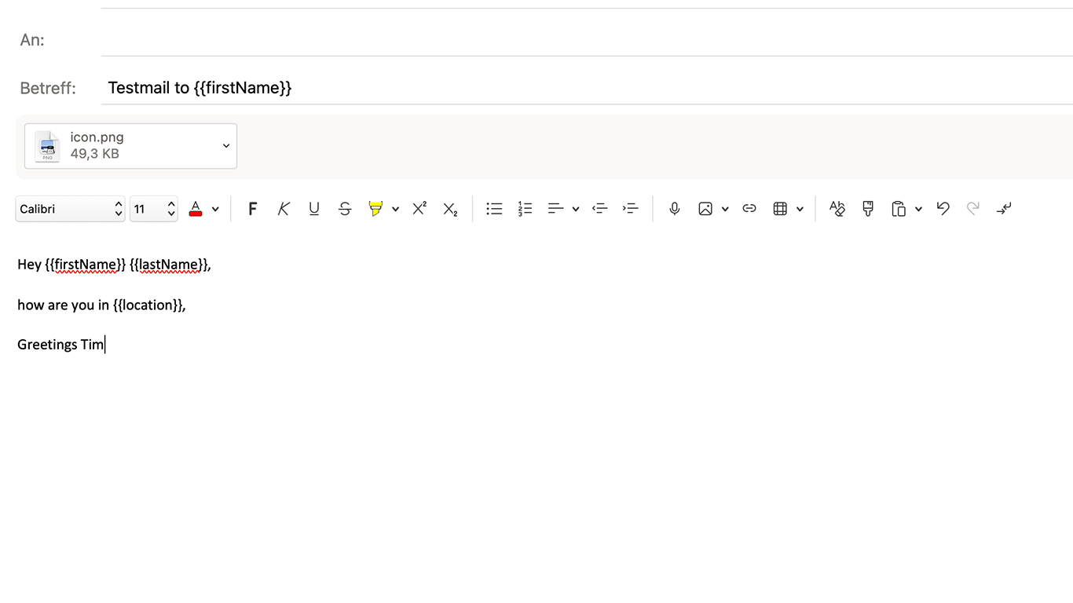This screenshot has height=603, width=1073.
Task: Toggle italic text formatting
Action: click(x=284, y=209)
